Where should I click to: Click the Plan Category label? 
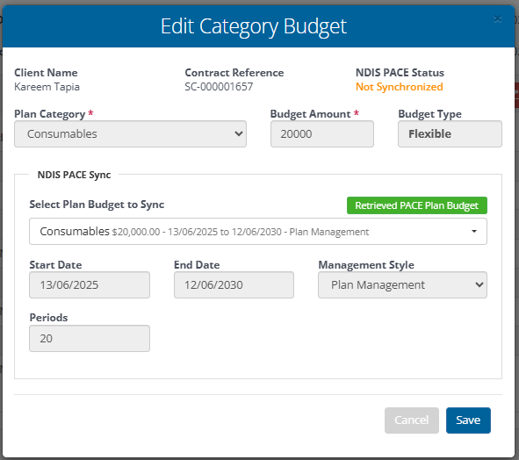point(50,114)
